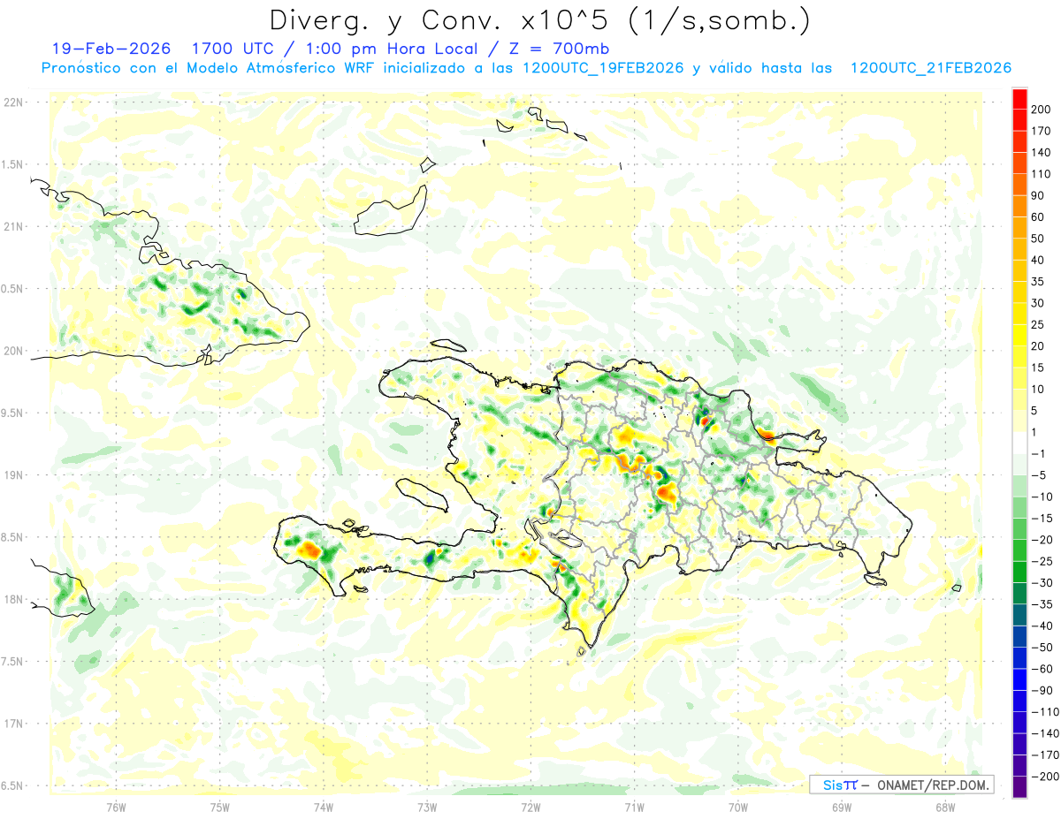The height and width of the screenshot is (819, 1061).
Task: Select the "72W" longitude label
Action: coord(530,807)
